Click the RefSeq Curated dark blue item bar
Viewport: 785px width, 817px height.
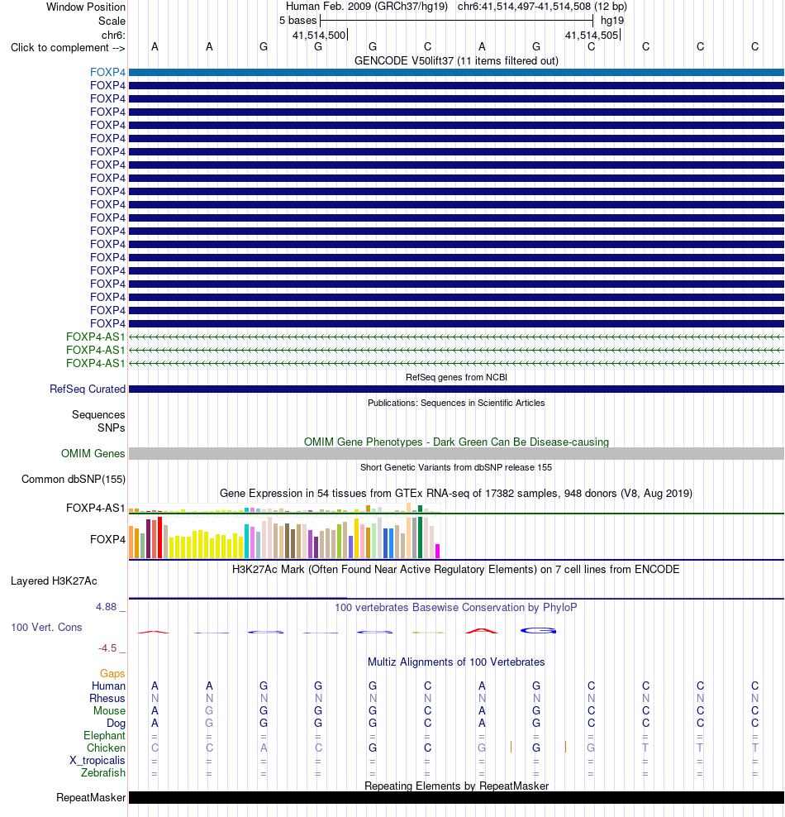[456, 389]
